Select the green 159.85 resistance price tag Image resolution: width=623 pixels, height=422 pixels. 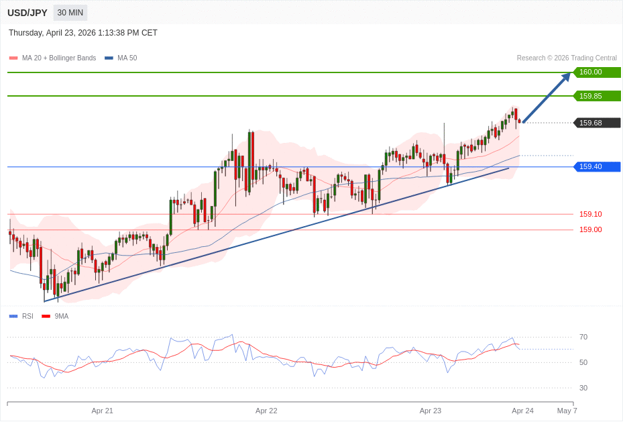596,96
